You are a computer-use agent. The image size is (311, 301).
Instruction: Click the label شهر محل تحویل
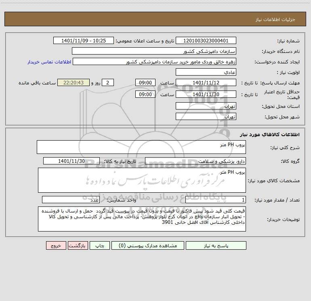[282, 117]
